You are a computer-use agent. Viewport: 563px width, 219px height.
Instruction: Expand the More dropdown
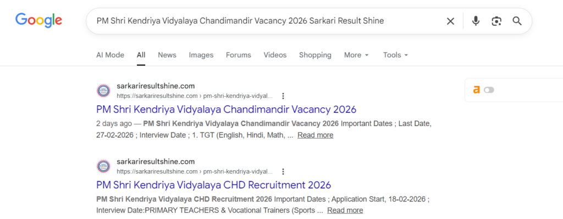coord(356,55)
